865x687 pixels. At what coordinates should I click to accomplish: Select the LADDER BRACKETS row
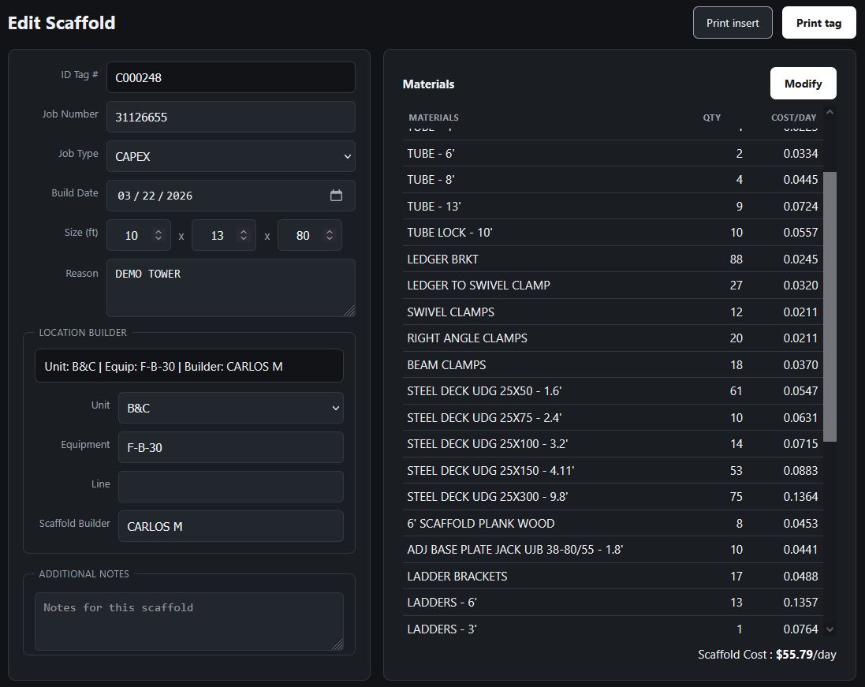(613, 576)
